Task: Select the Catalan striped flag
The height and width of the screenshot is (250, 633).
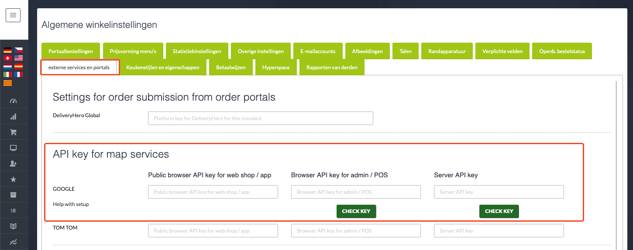Action: coord(7,83)
